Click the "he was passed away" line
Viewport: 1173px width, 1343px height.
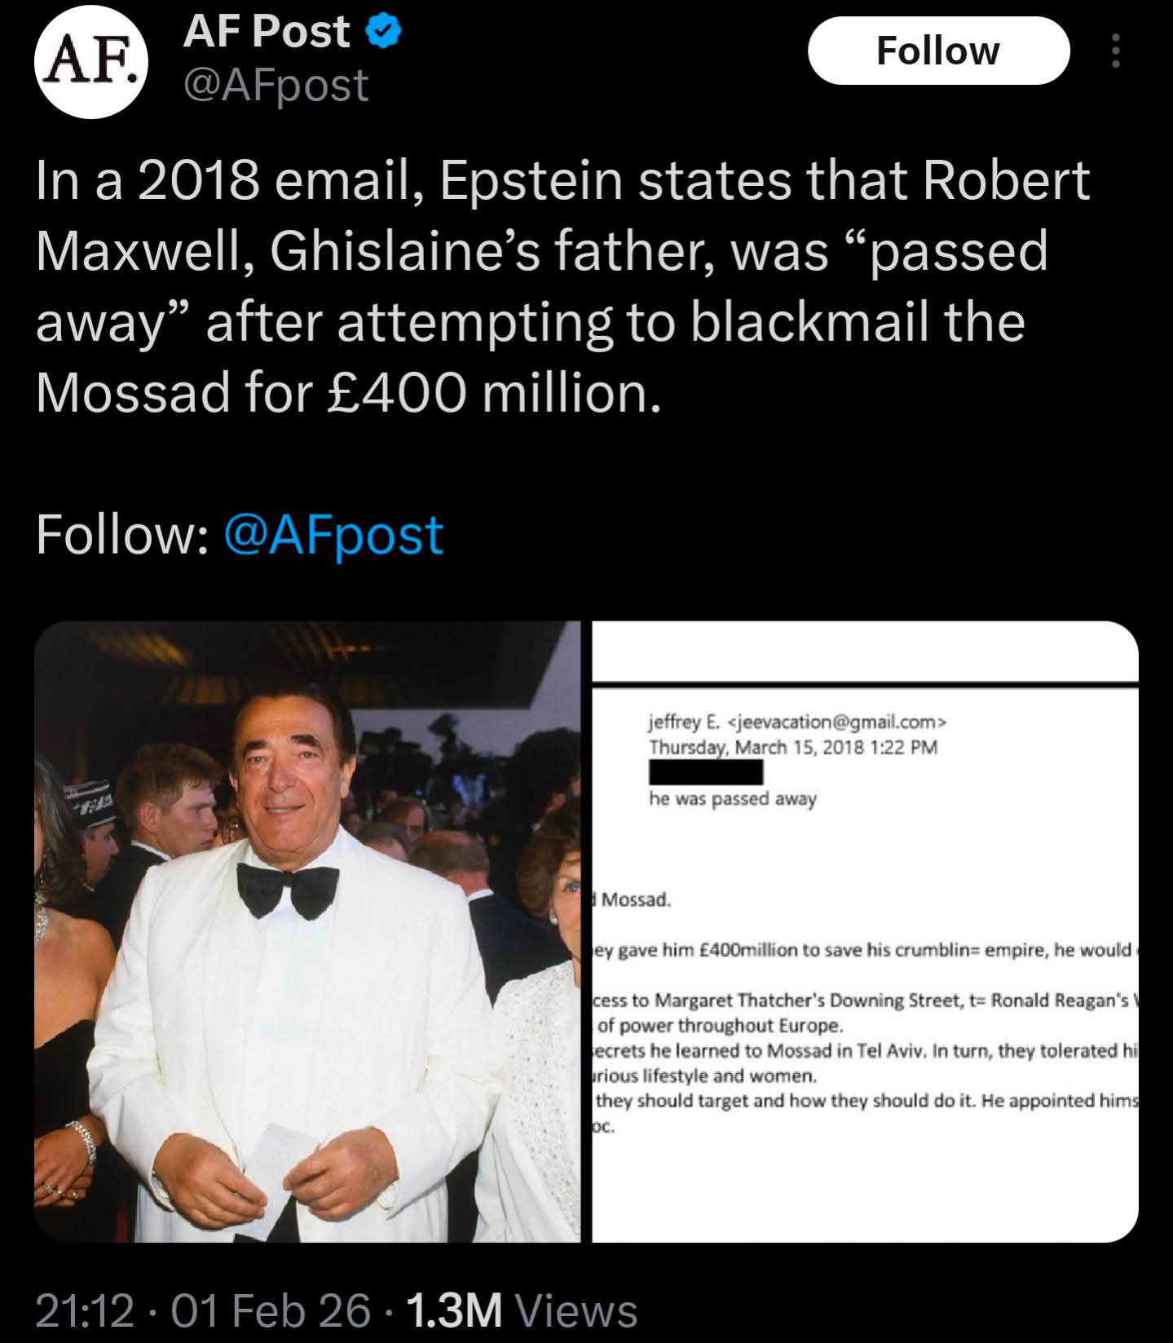(732, 799)
